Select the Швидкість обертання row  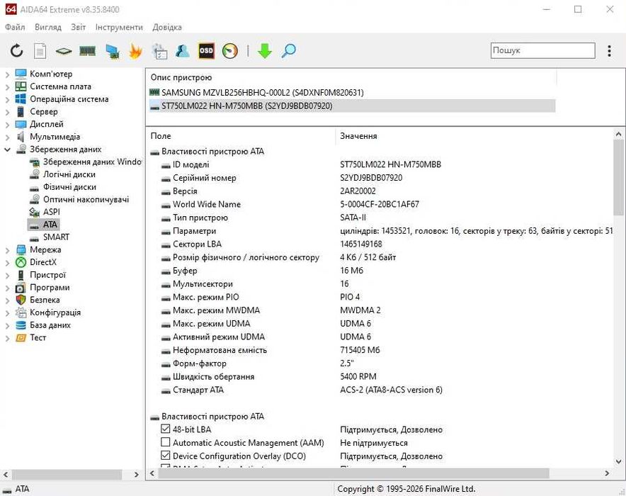[380, 376]
